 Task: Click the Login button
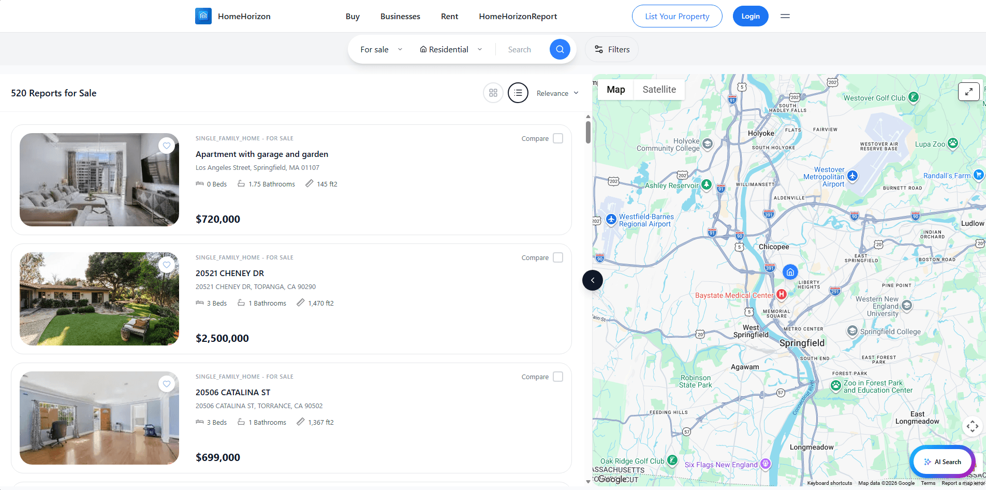(x=750, y=16)
